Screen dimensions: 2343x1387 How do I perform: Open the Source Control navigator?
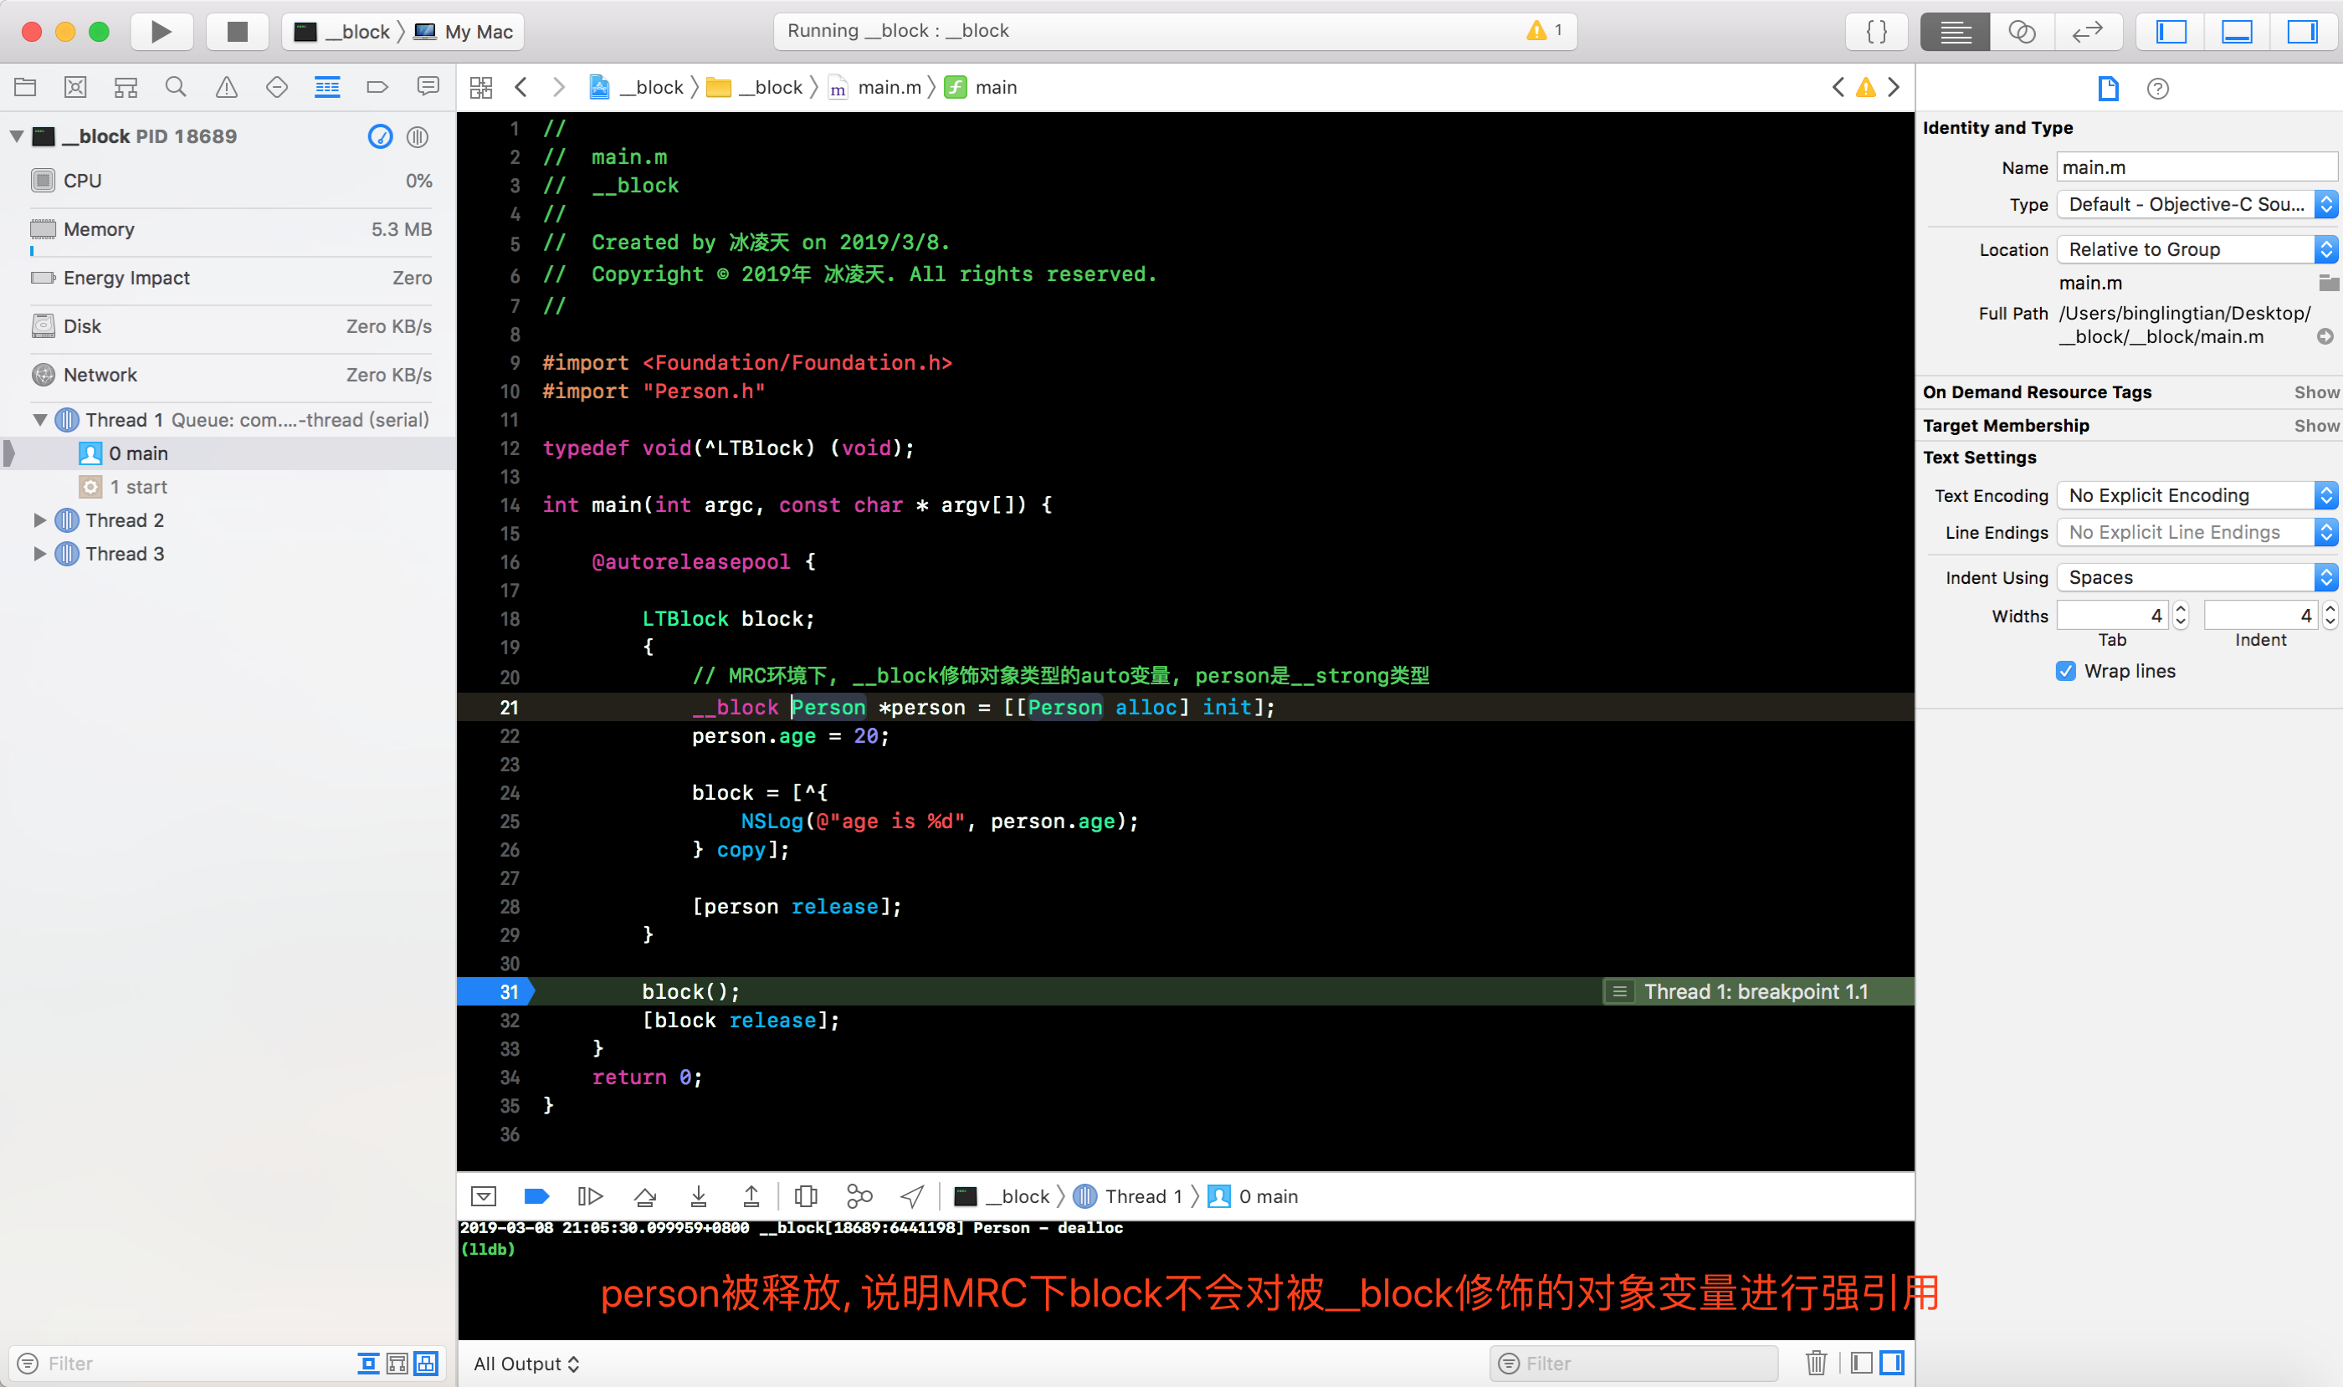76,88
